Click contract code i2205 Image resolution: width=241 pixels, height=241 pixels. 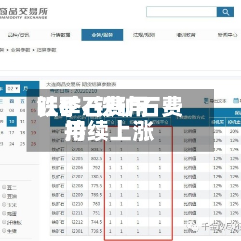[77, 158]
